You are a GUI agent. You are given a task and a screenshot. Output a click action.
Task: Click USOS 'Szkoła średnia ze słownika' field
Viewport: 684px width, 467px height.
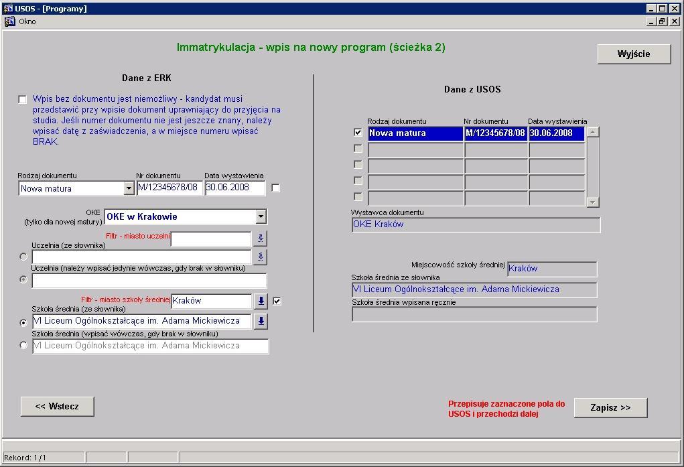[474, 290]
